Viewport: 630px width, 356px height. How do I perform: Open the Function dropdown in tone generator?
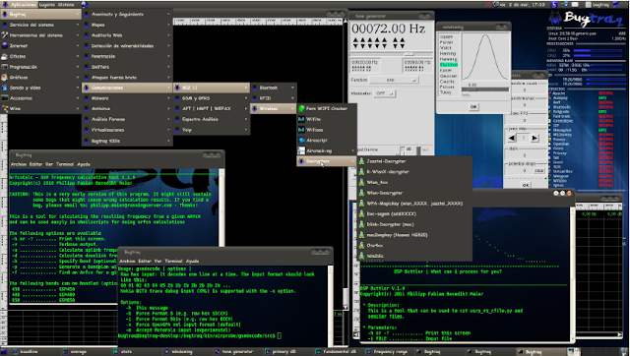coord(394,81)
